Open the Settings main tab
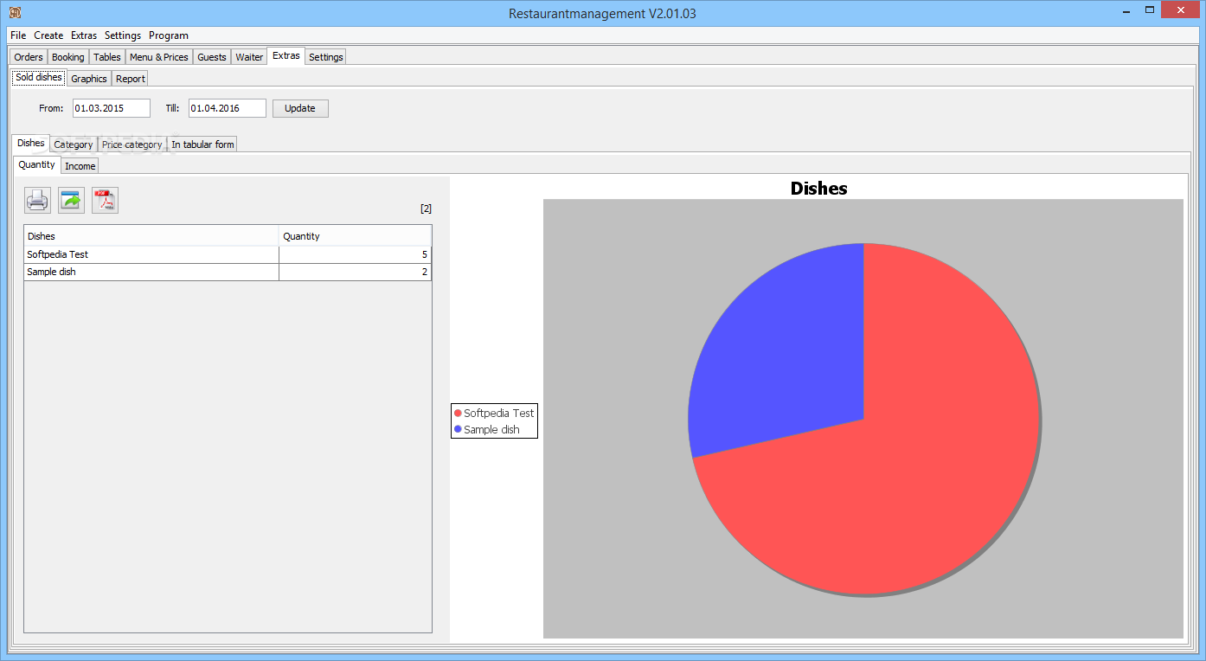Screen dimensions: 1206x661 tap(326, 57)
